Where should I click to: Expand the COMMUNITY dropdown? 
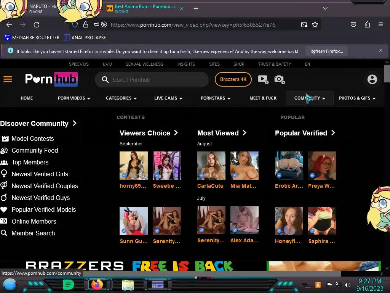pos(310,98)
